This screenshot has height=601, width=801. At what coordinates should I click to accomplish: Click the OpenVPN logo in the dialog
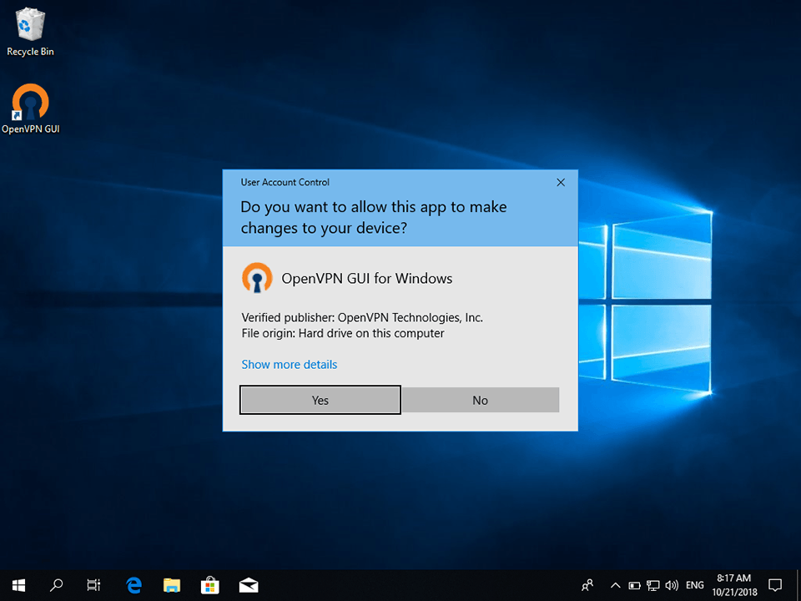[256, 277]
